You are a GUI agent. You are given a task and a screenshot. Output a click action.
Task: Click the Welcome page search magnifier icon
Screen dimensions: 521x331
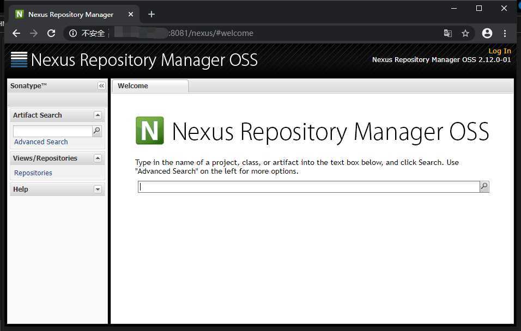[x=484, y=187]
